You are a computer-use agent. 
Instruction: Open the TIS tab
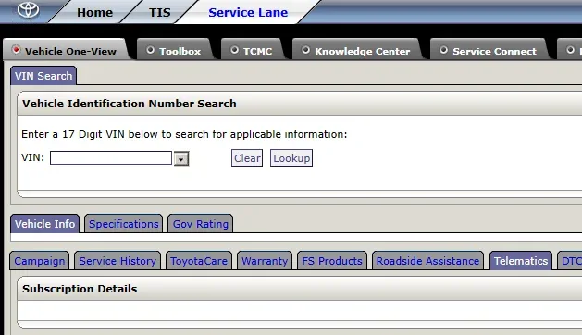point(159,12)
